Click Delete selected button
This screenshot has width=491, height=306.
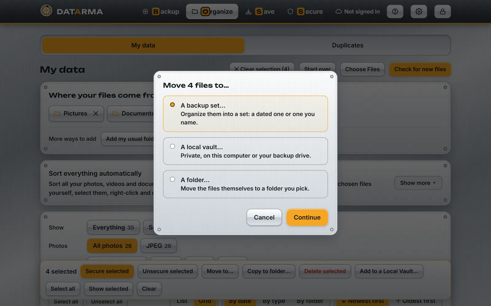(x=325, y=271)
